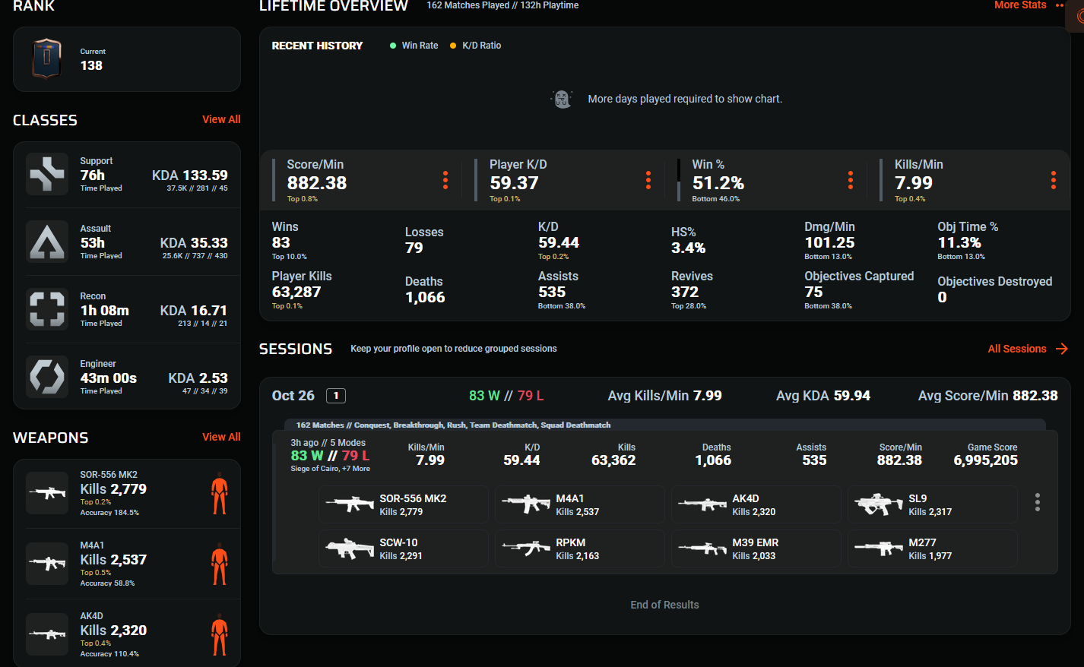Open the Player K/D stat options menu

pyautogui.click(x=648, y=180)
